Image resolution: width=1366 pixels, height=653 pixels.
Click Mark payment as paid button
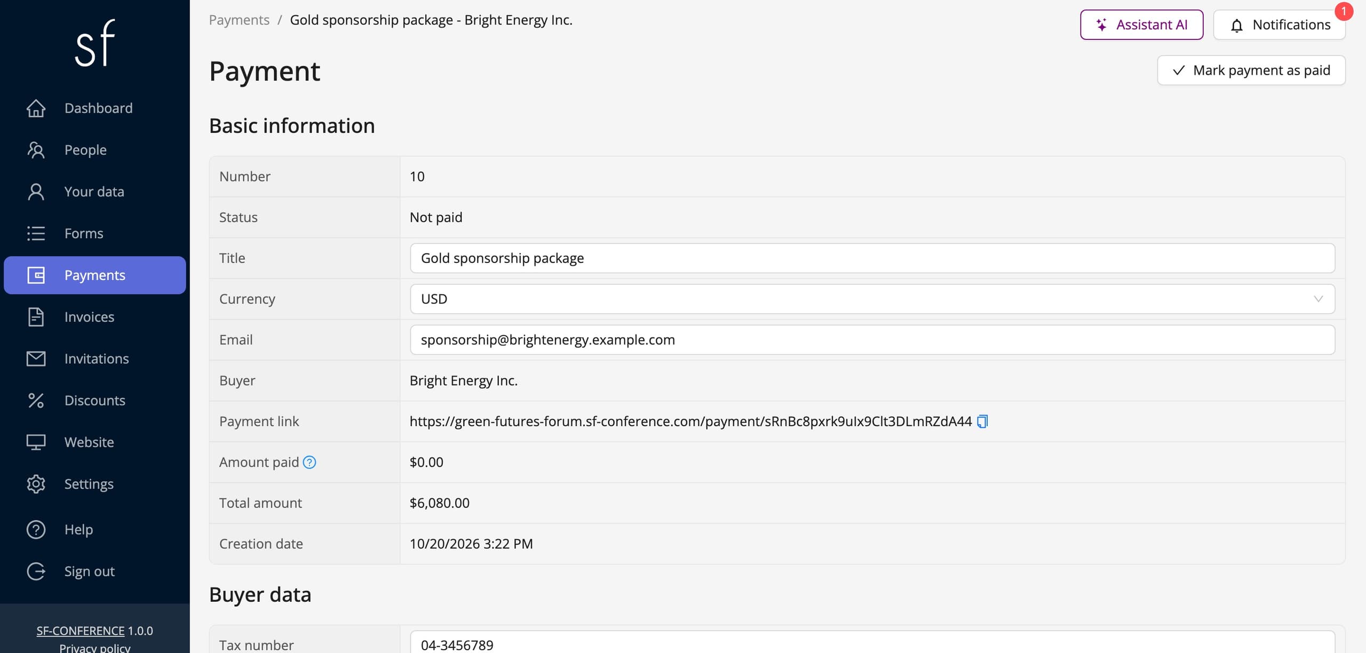point(1251,70)
